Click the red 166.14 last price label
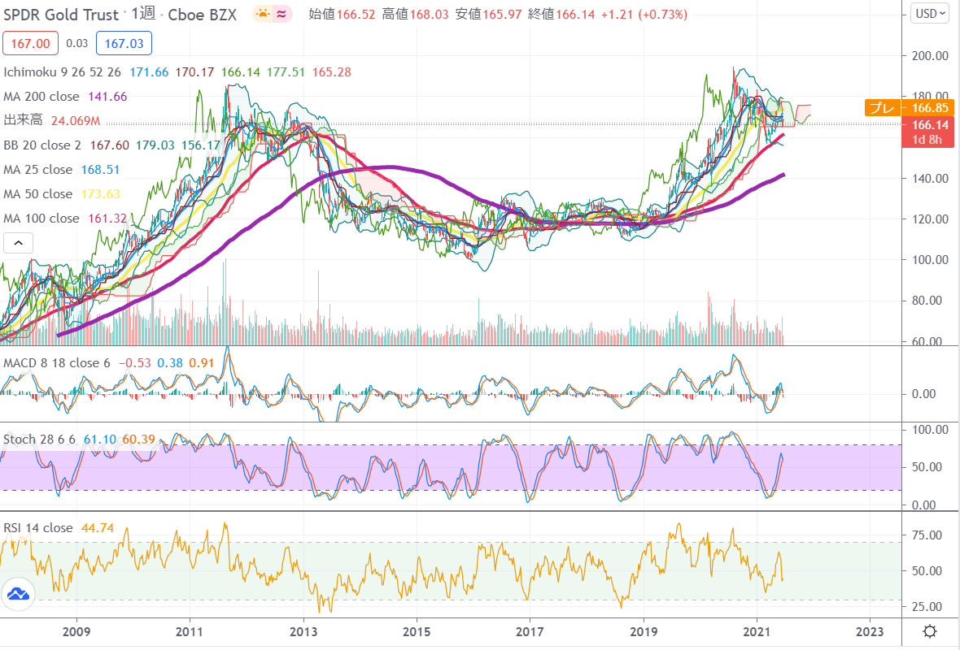 pyautogui.click(x=928, y=125)
